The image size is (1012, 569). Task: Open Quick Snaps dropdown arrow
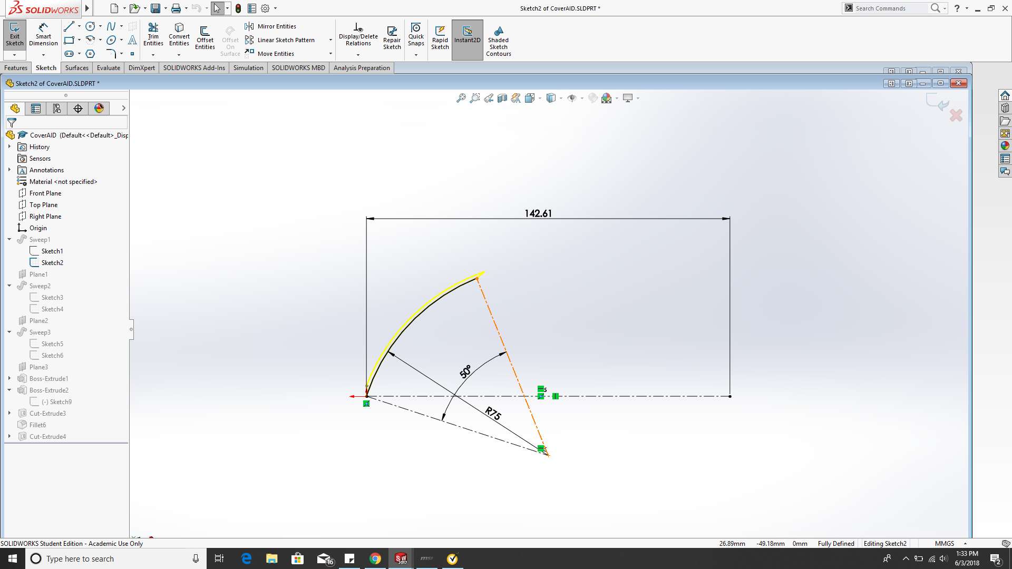click(x=416, y=55)
